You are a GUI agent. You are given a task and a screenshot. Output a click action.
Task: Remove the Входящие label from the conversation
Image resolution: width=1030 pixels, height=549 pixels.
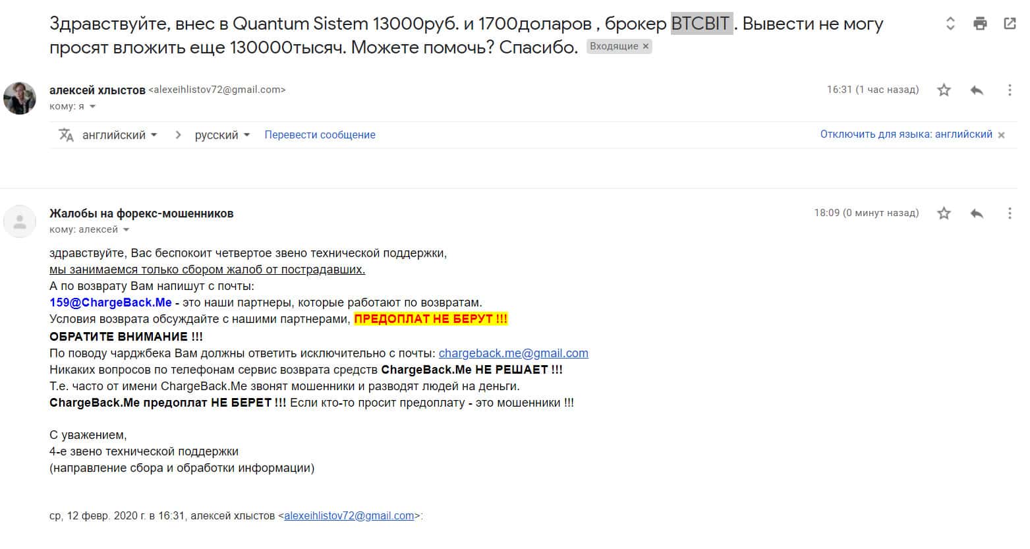(646, 46)
